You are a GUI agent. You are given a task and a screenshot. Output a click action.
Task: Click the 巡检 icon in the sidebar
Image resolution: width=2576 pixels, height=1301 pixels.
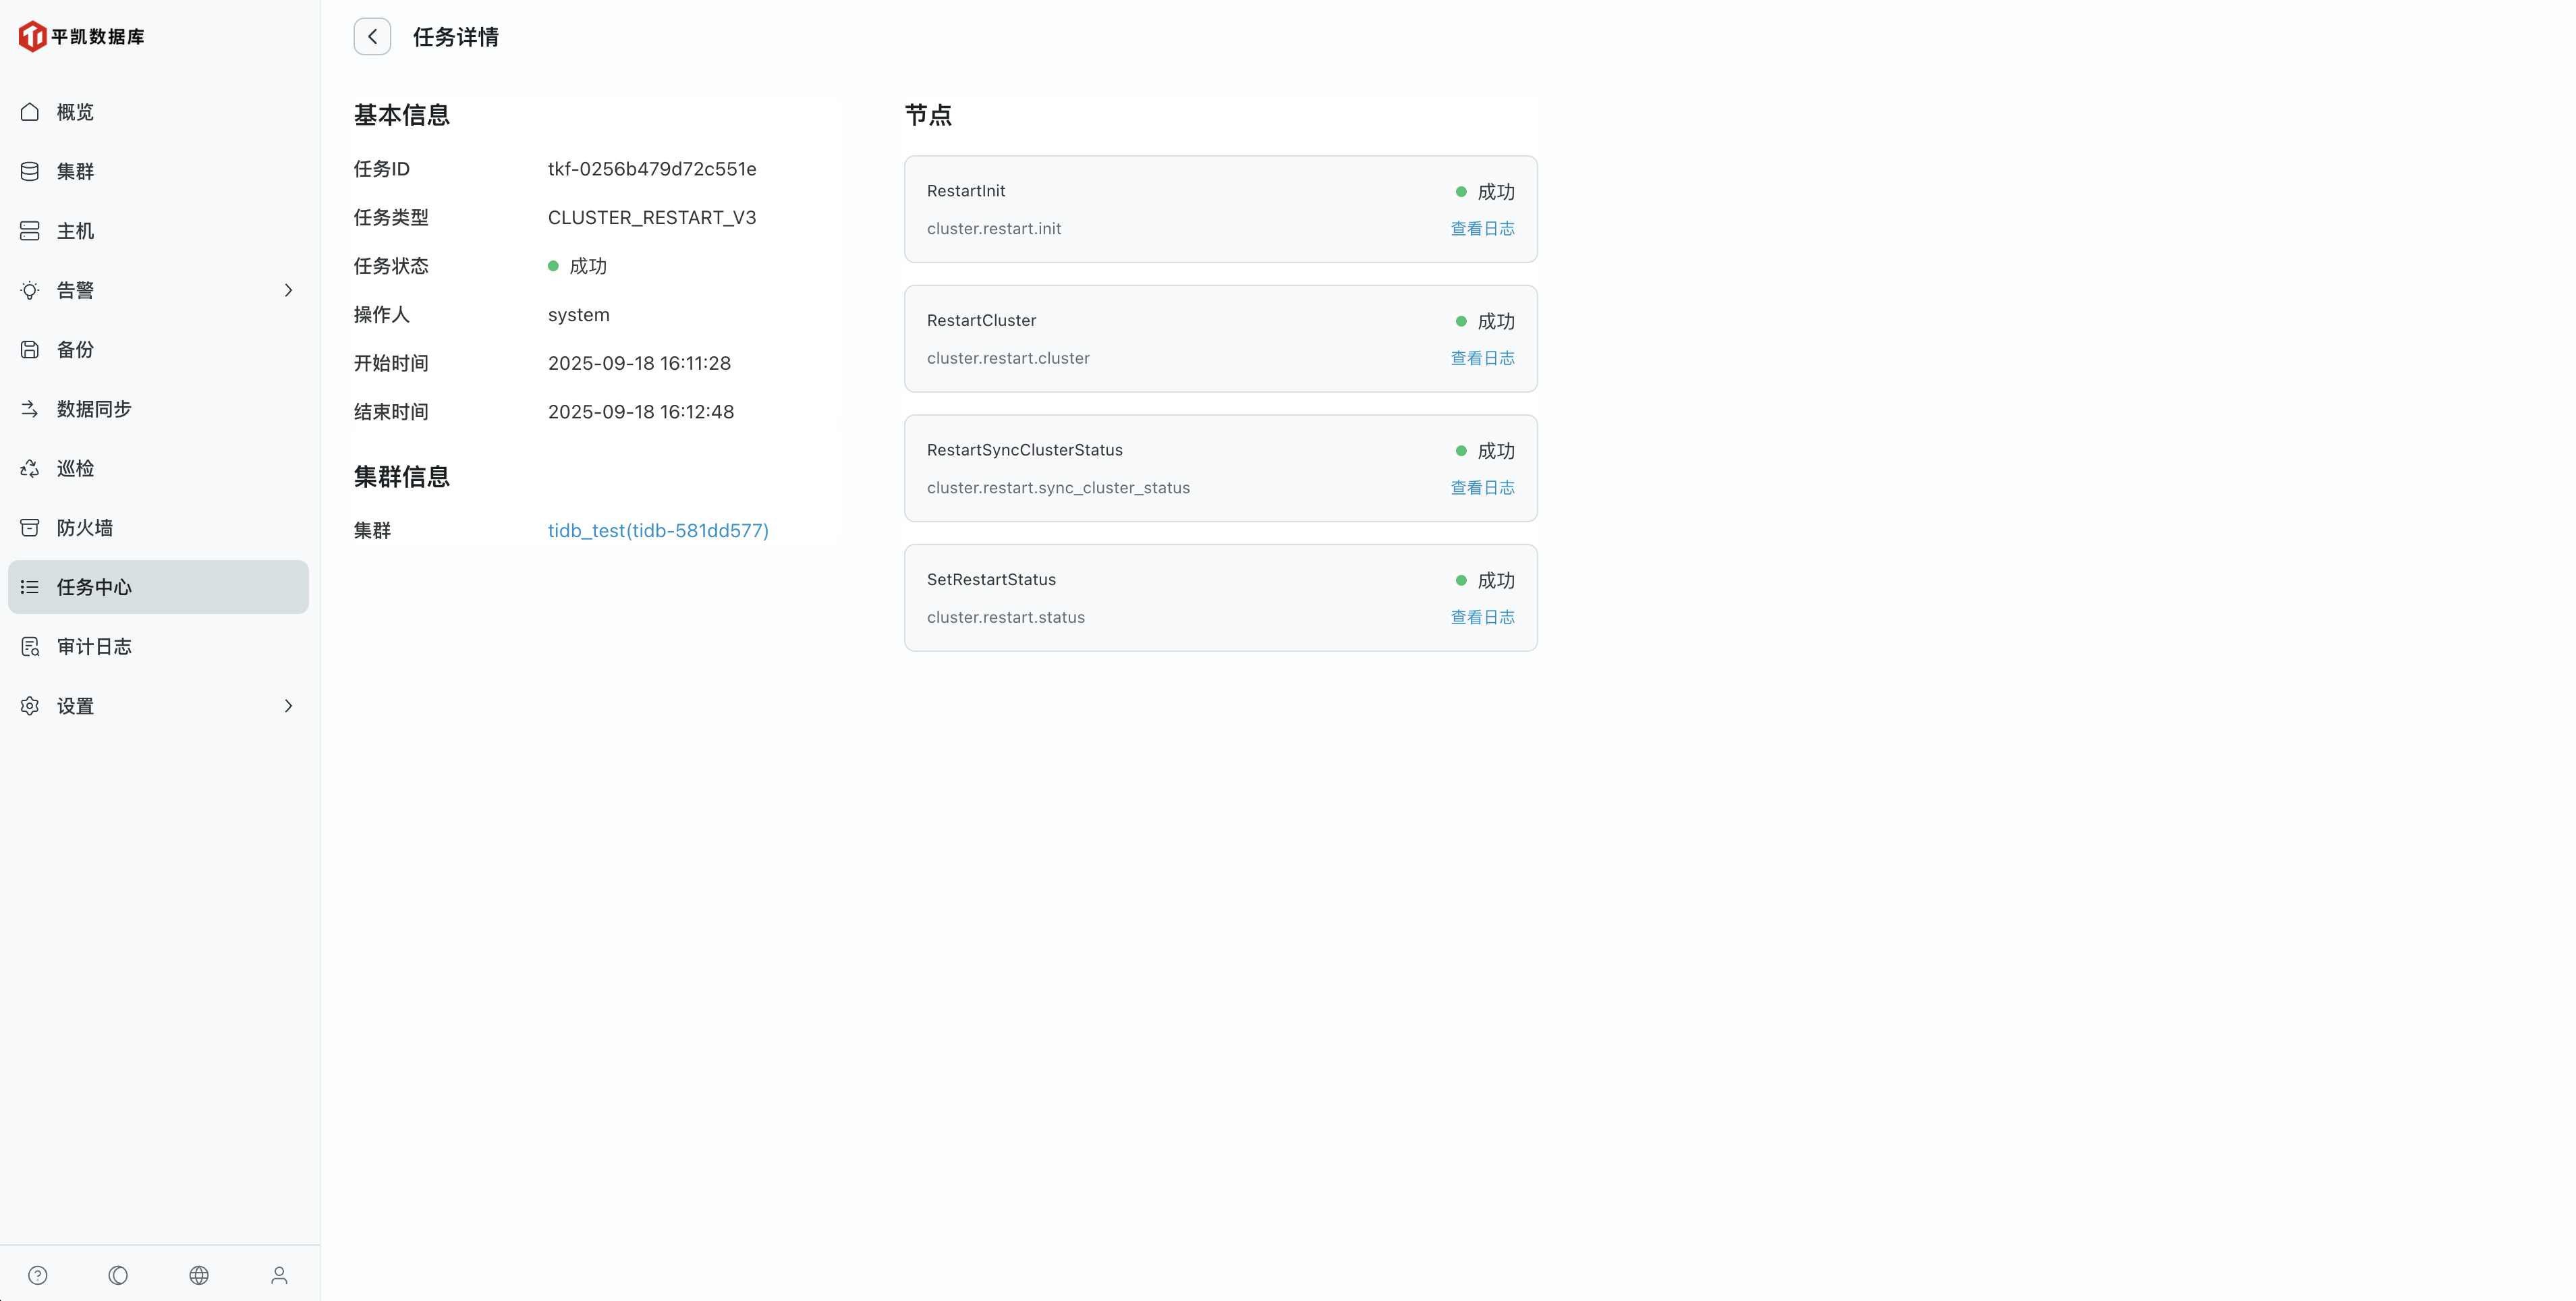click(x=30, y=468)
